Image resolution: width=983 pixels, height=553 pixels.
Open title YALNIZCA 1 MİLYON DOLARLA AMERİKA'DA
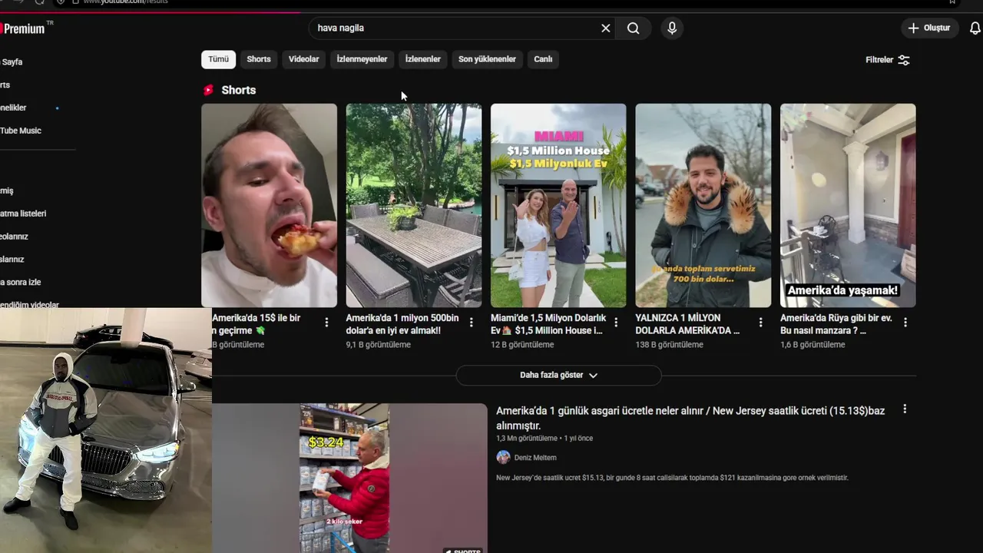(687, 324)
